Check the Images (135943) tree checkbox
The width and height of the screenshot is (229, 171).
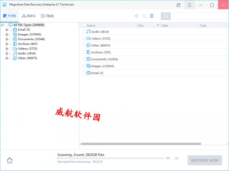pos(11,35)
